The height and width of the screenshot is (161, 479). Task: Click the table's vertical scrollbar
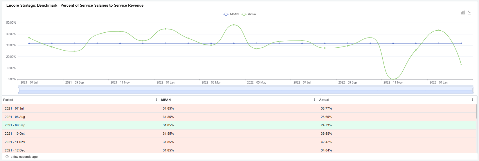(476, 112)
